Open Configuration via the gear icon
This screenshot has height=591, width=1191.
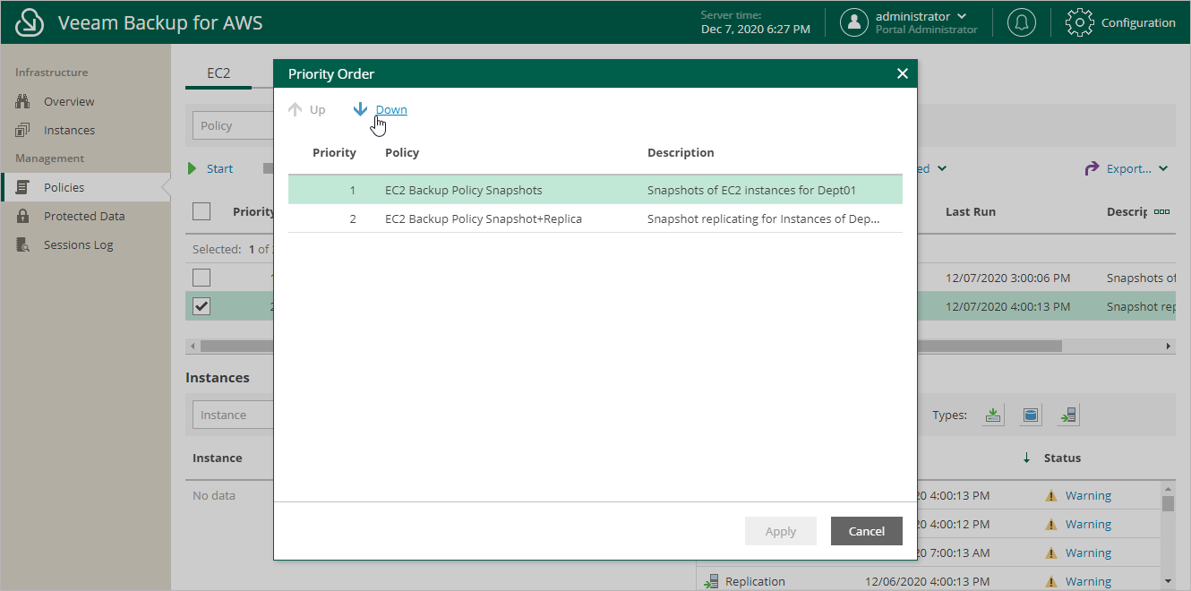click(1080, 22)
